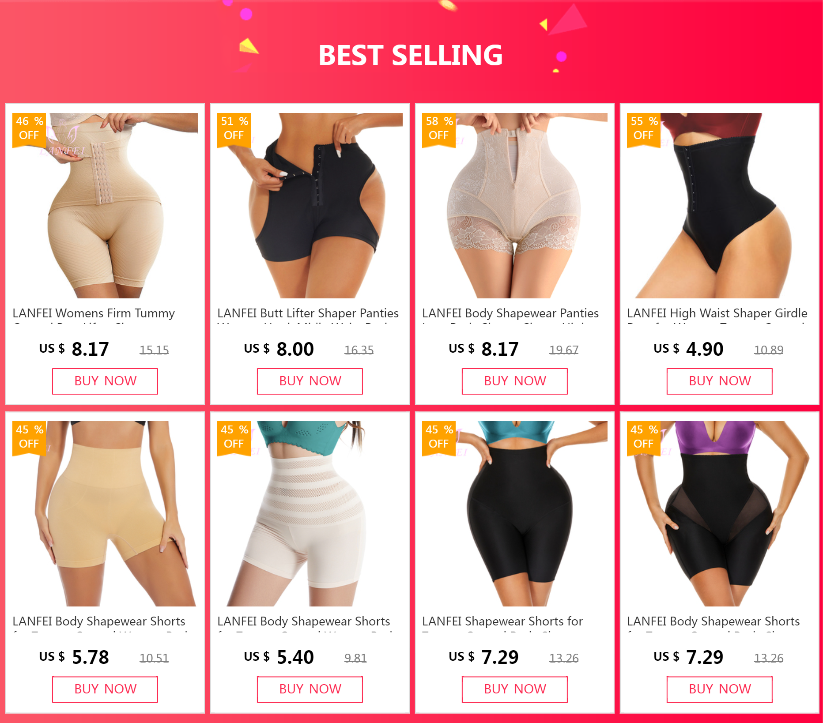Open LANFEI Butt Lifter Shaper Panties title
The height and width of the screenshot is (723, 823).
(308, 313)
